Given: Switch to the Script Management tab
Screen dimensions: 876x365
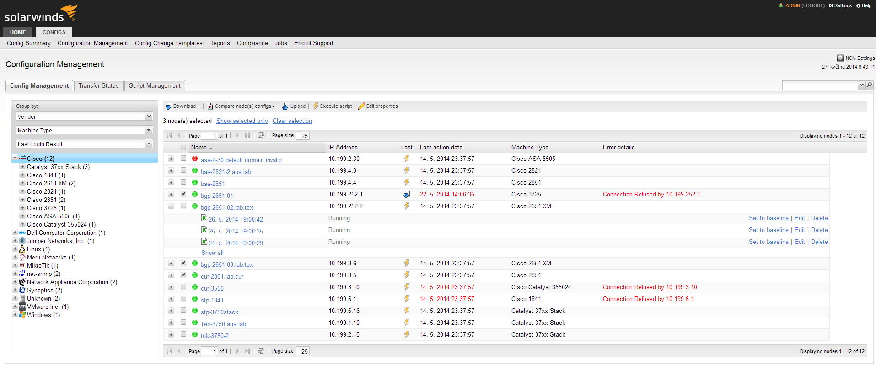Looking at the screenshot, I should (x=155, y=85).
